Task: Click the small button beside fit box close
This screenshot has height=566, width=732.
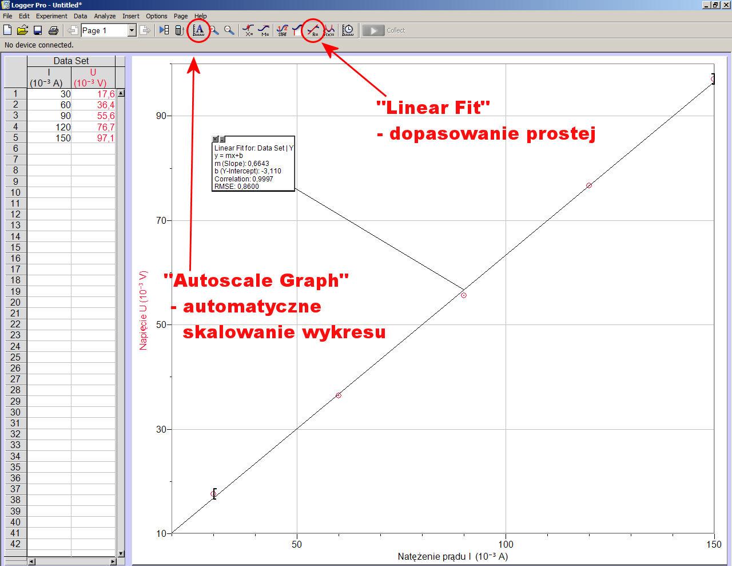Action: click(x=222, y=139)
